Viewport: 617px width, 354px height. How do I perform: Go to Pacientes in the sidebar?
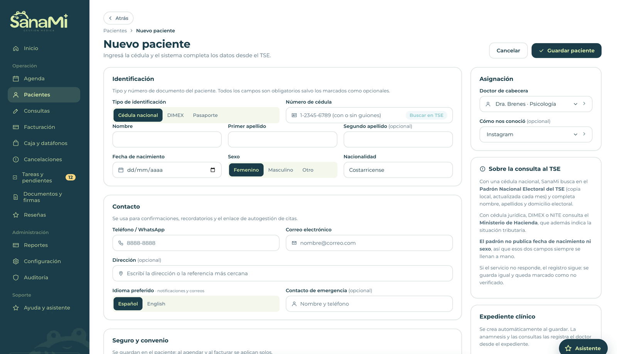[x=44, y=95]
